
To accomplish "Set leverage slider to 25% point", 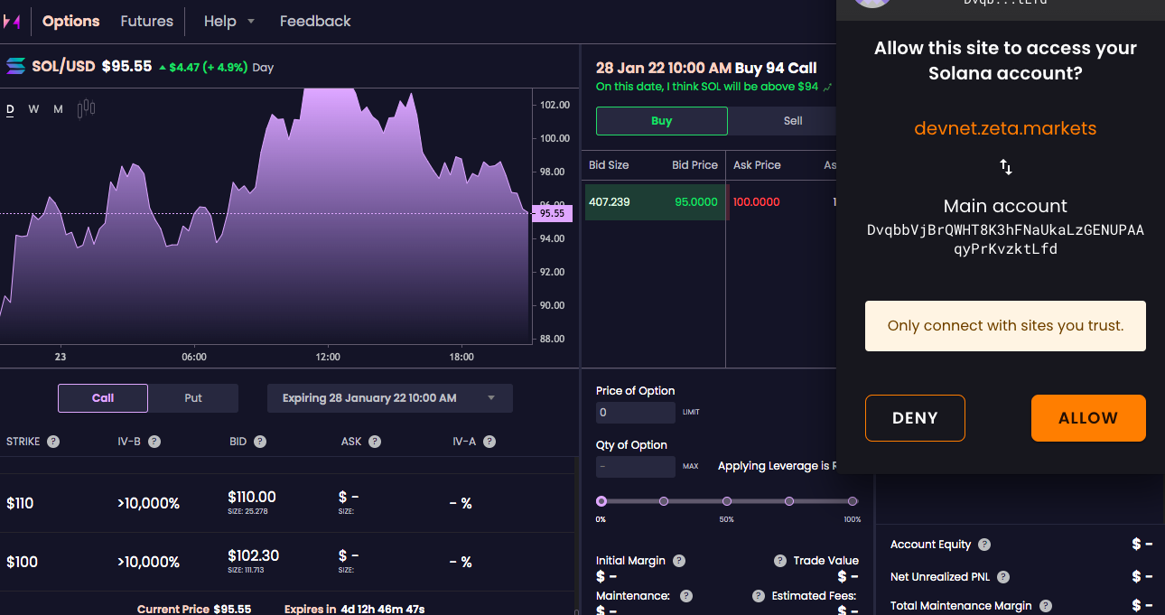I will pos(664,501).
